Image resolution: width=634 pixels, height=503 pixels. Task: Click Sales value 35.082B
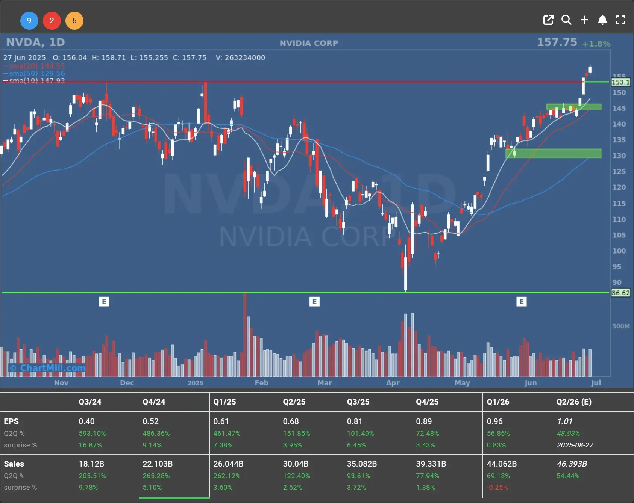pos(362,464)
